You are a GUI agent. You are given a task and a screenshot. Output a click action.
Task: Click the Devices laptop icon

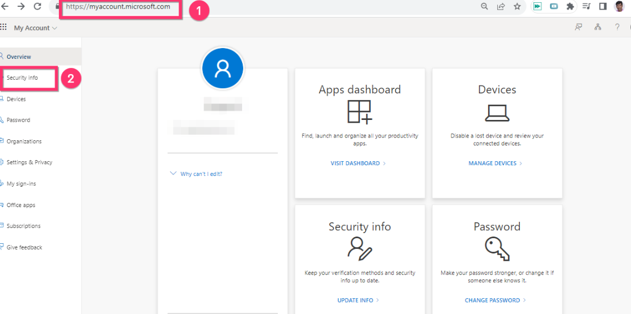pos(497,113)
